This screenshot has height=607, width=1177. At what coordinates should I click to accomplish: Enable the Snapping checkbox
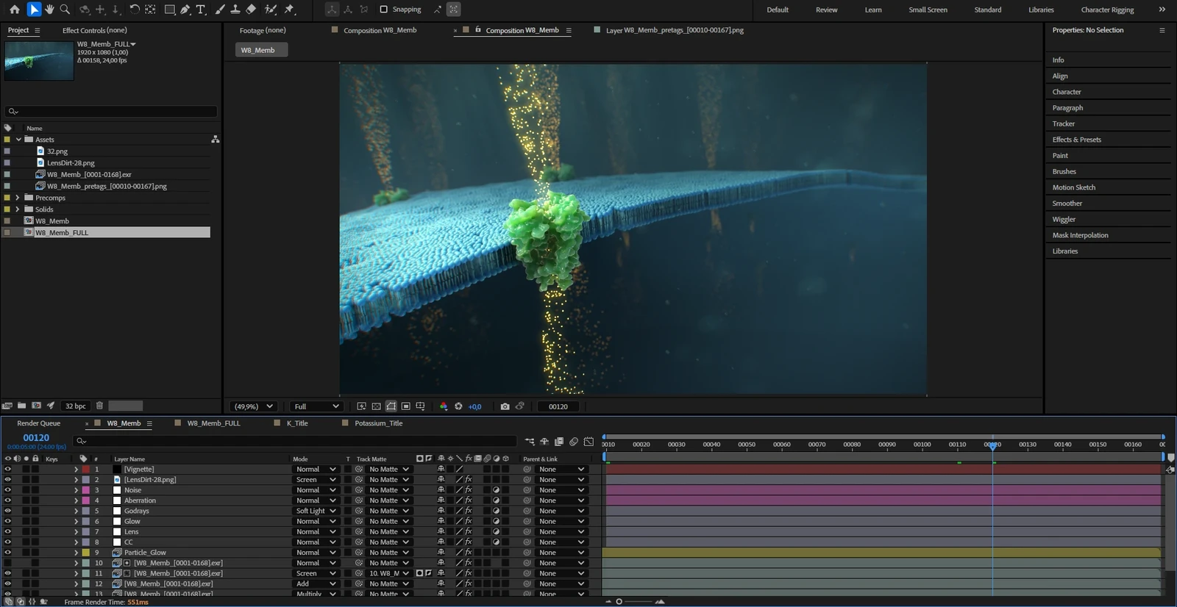[383, 10]
